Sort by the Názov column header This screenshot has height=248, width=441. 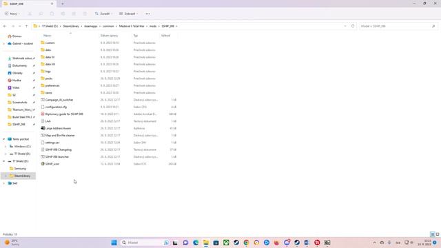[x=48, y=36]
